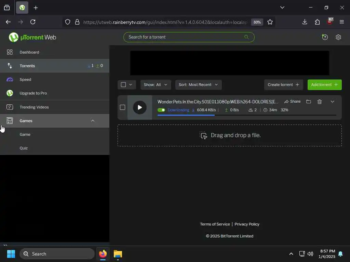The image size is (350, 262).
Task: Open File Explorer from taskbar
Action: [118, 254]
